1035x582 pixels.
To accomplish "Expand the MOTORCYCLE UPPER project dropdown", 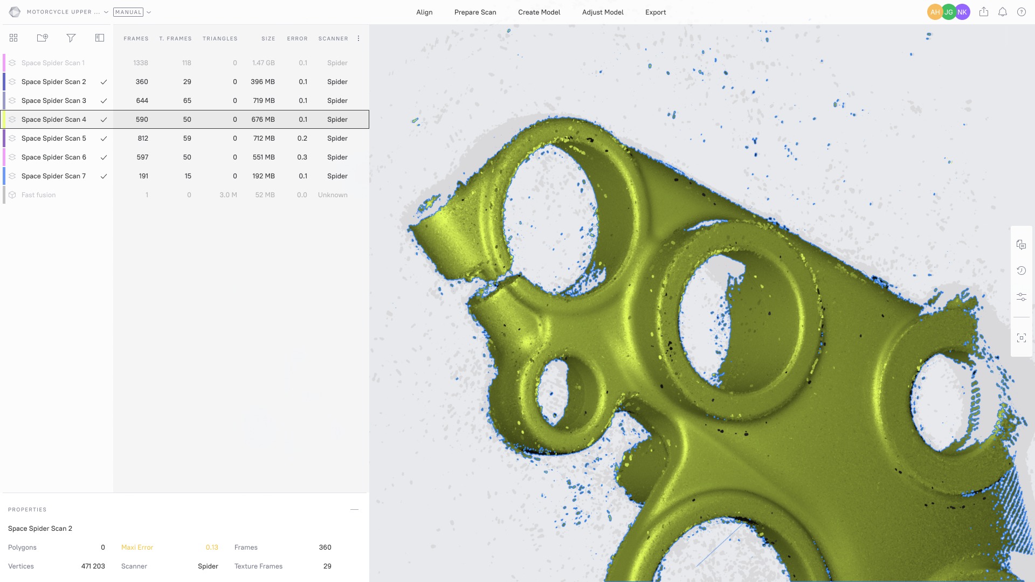I will [105, 12].
